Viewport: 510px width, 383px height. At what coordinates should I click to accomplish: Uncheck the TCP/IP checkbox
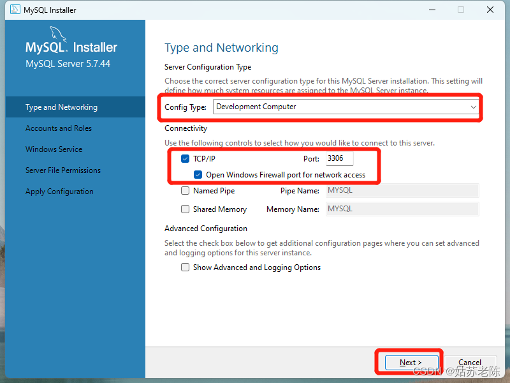[x=185, y=158]
